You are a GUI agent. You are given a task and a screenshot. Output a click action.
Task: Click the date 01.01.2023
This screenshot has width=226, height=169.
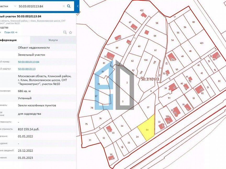[x=25, y=158]
